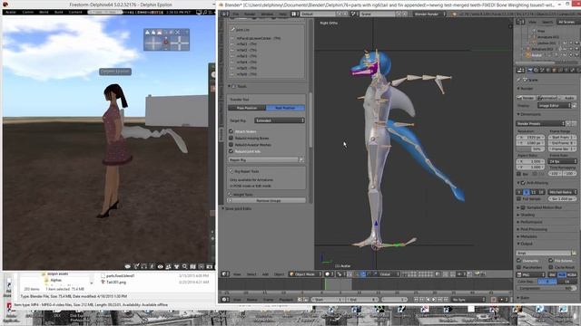The image size is (581, 326).
Task: Select the translate manipulator icon
Action: (363, 274)
